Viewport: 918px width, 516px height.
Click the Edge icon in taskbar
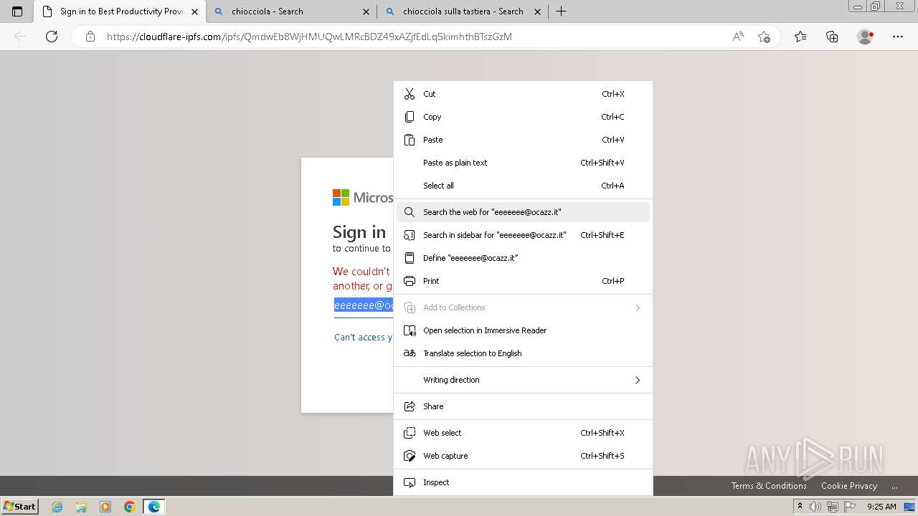pyautogui.click(x=153, y=507)
